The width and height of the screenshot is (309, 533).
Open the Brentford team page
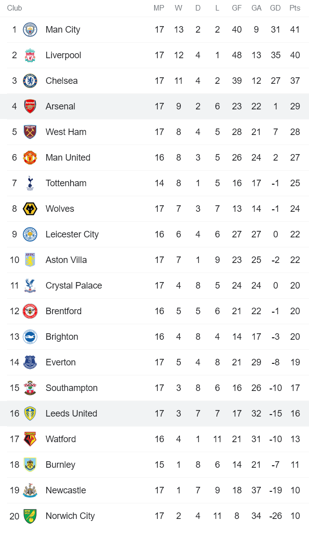pos(63,311)
